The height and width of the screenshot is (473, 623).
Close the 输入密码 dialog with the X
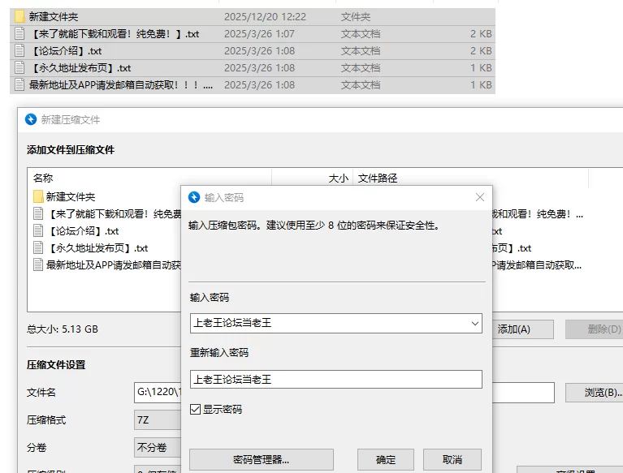coord(479,197)
